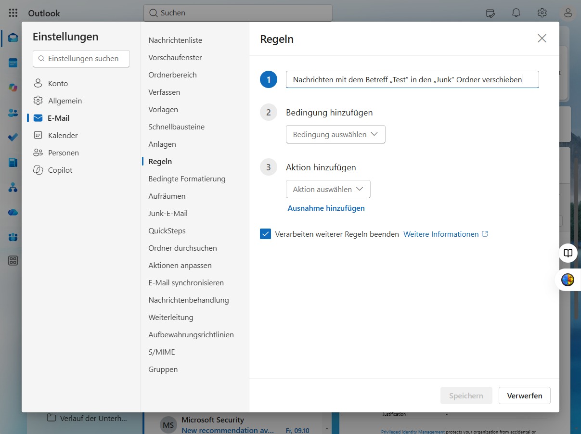Open the 'Aktion auswählen' dropdown
The height and width of the screenshot is (434, 581).
pos(328,189)
